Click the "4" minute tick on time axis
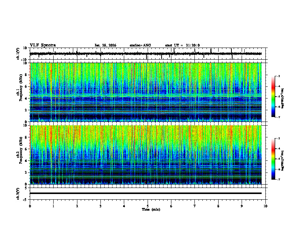299x231 pixels. (x=124, y=206)
